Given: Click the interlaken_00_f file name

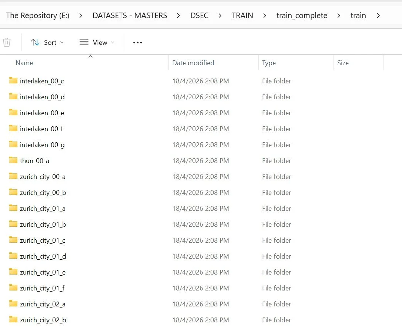Looking at the screenshot, I should 41,129.
